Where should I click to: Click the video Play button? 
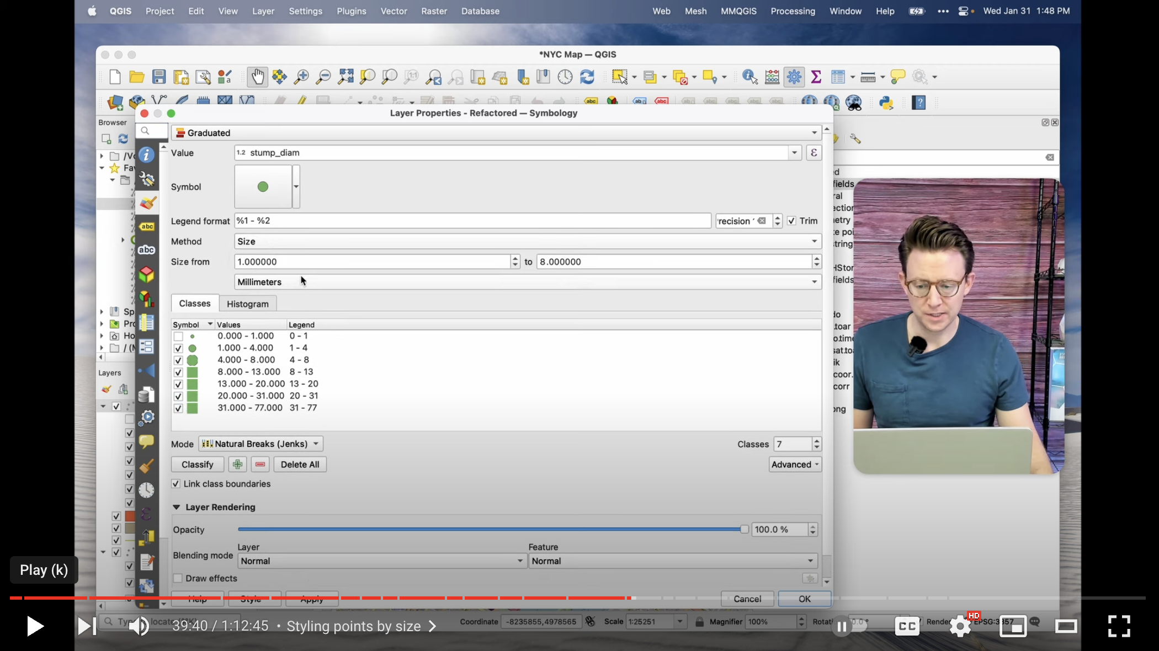pyautogui.click(x=35, y=626)
